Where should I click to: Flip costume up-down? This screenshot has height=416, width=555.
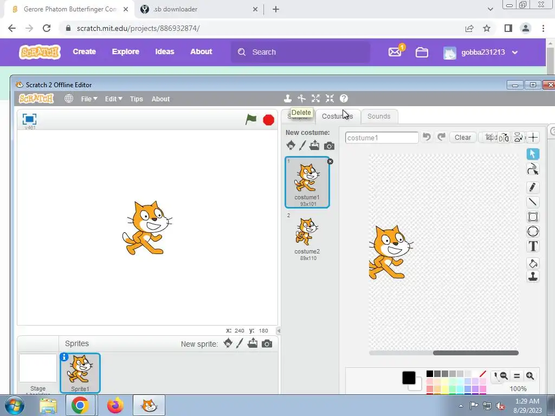coord(518,137)
